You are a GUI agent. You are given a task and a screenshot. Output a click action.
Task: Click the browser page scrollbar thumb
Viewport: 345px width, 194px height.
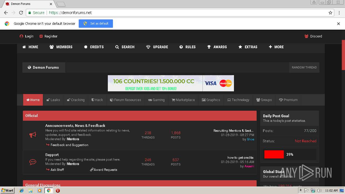343,55
